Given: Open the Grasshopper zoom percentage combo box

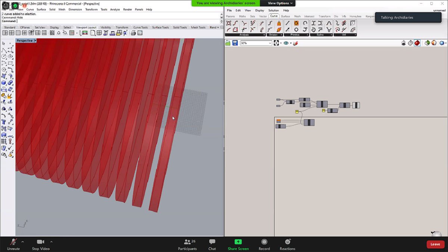Looking at the screenshot, I should 256,43.
